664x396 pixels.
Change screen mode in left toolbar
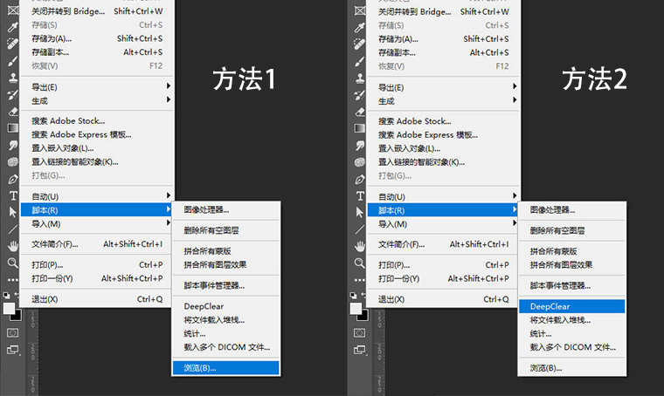pos(13,350)
